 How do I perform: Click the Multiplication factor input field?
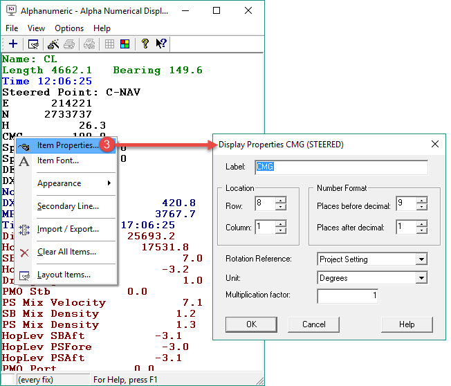[x=348, y=296]
